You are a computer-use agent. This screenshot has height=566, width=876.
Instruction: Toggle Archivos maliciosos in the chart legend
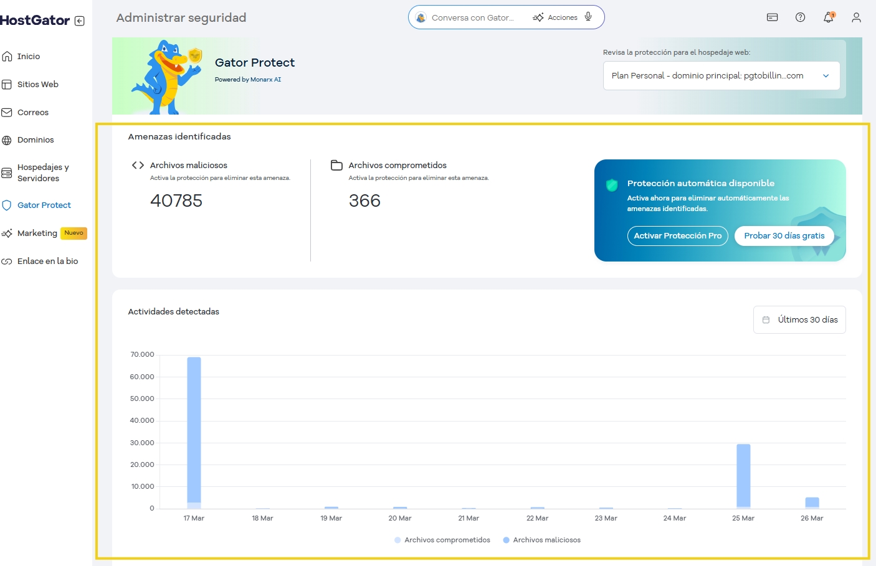[541, 539]
